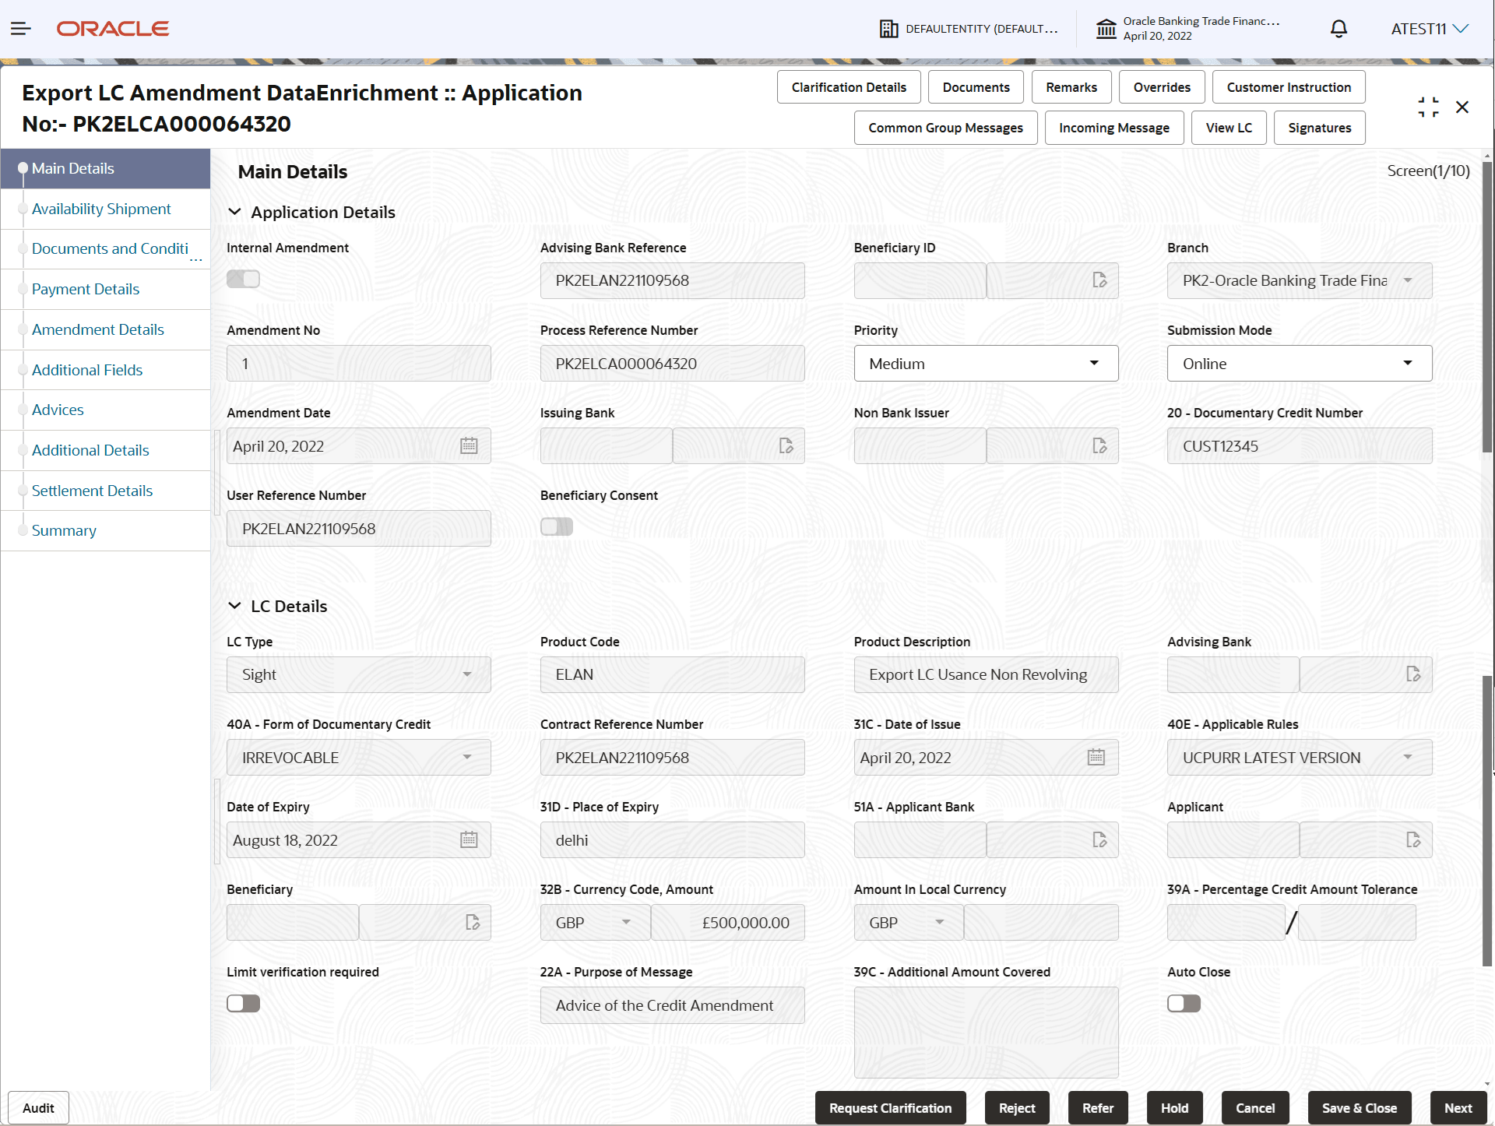This screenshot has height=1126, width=1495.
Task: Open the ATEST11 user menu
Action: (x=1429, y=28)
